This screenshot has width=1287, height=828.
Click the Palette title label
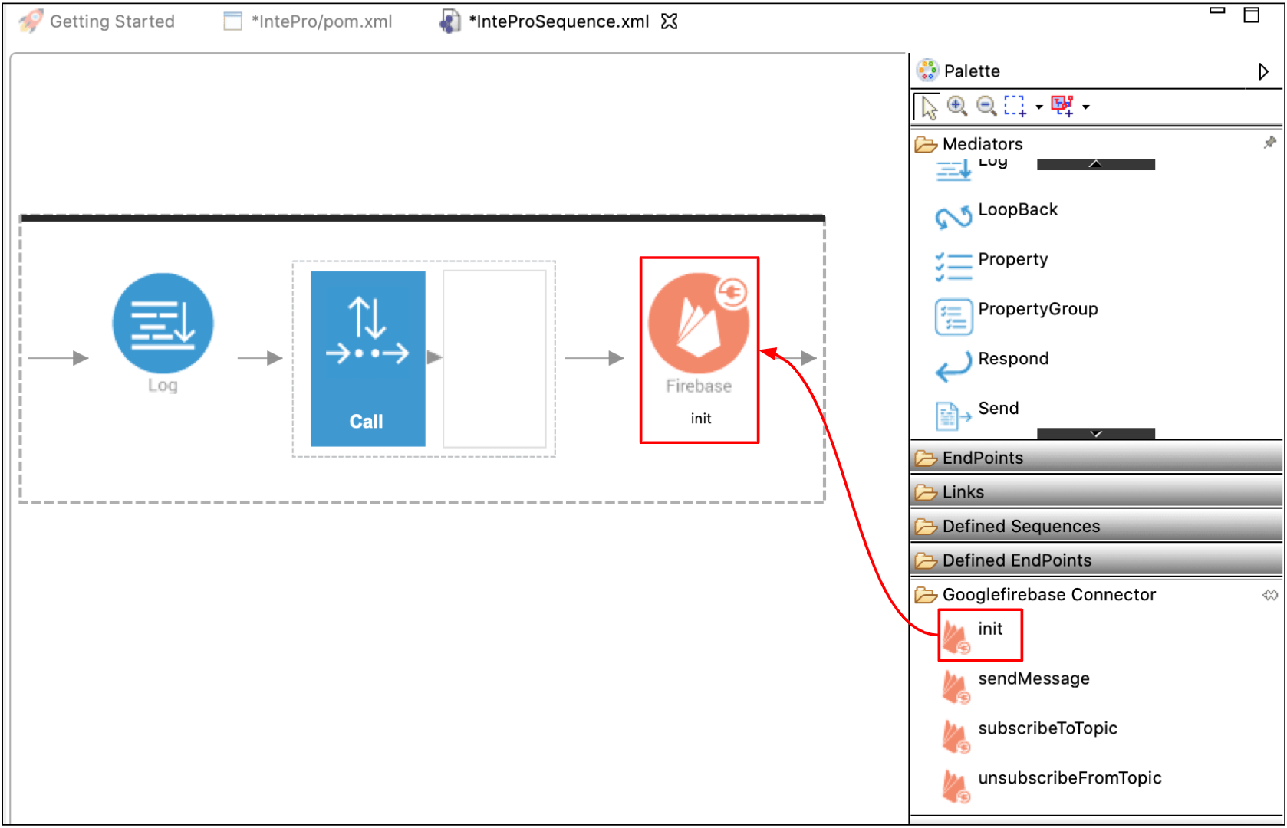pyautogui.click(x=972, y=71)
